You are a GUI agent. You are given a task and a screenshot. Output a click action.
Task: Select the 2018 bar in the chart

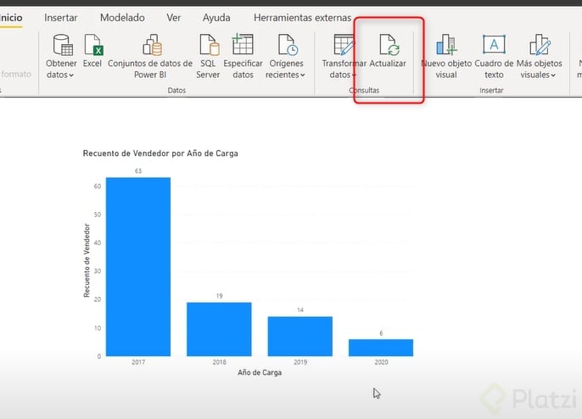coord(219,329)
